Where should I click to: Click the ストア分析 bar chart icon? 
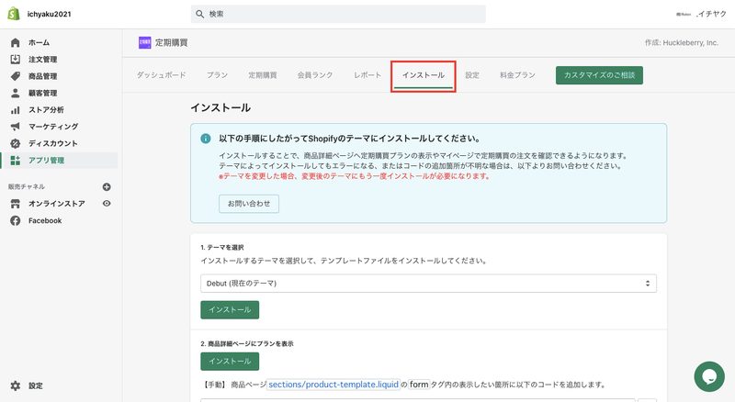tap(16, 109)
